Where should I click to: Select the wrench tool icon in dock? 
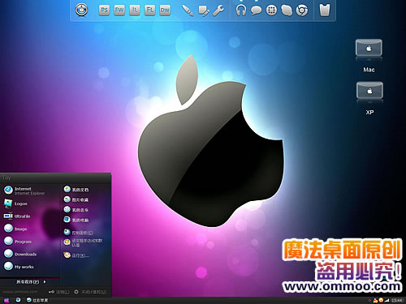(218, 11)
